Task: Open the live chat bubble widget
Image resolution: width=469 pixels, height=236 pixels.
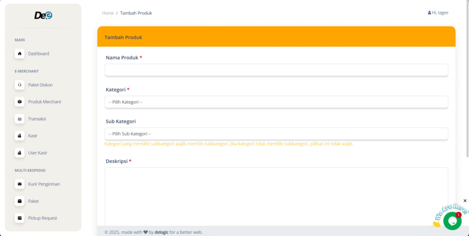Action: click(452, 220)
